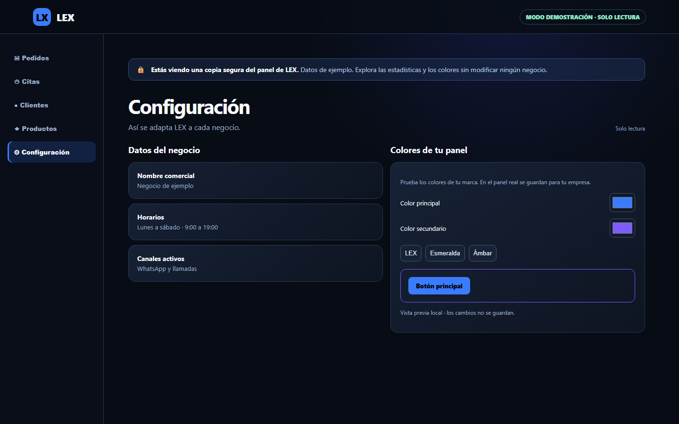Click the text 'Negocio de ejemplo'
Viewport: 679px width, 424px height.
coord(166,186)
